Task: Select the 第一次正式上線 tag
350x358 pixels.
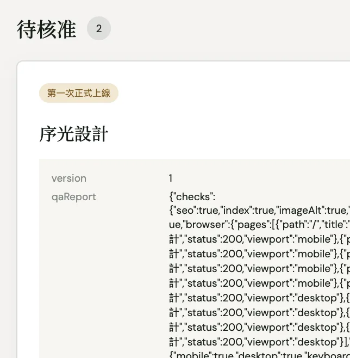Action: coord(79,93)
